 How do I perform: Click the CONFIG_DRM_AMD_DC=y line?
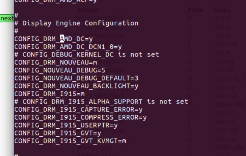[53, 39]
